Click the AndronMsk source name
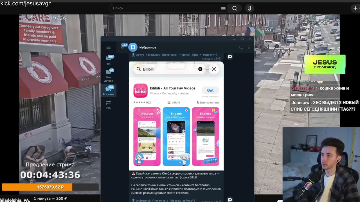 [x=144, y=201]
